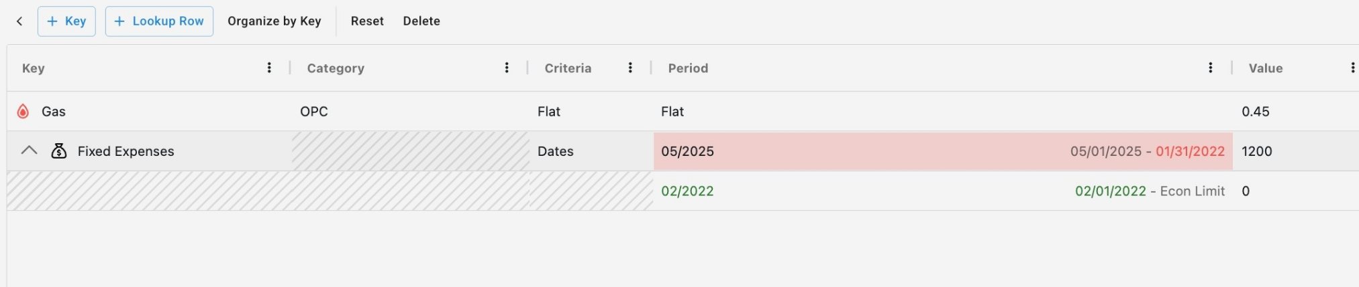Select the Dates criteria cell

[556, 151]
